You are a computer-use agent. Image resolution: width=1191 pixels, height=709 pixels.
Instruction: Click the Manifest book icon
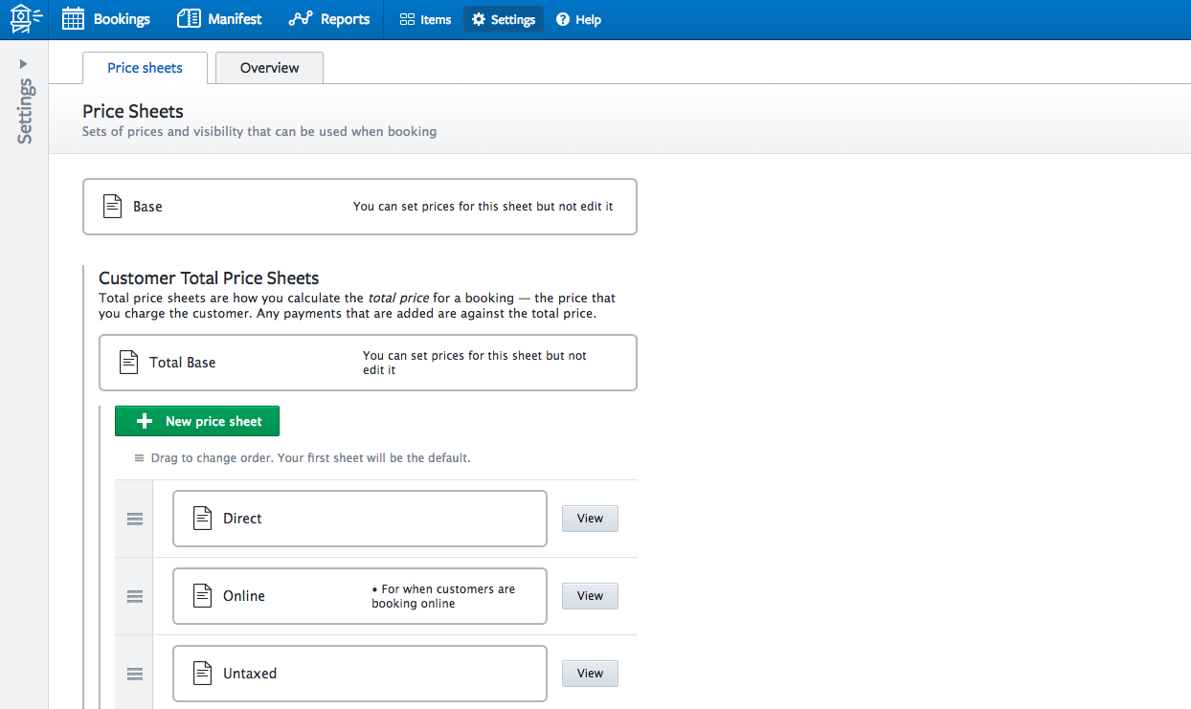[190, 19]
